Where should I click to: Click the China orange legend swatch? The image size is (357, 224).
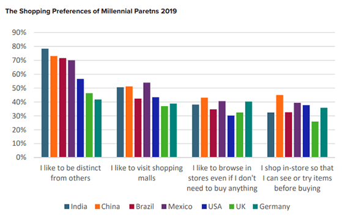[97, 206]
